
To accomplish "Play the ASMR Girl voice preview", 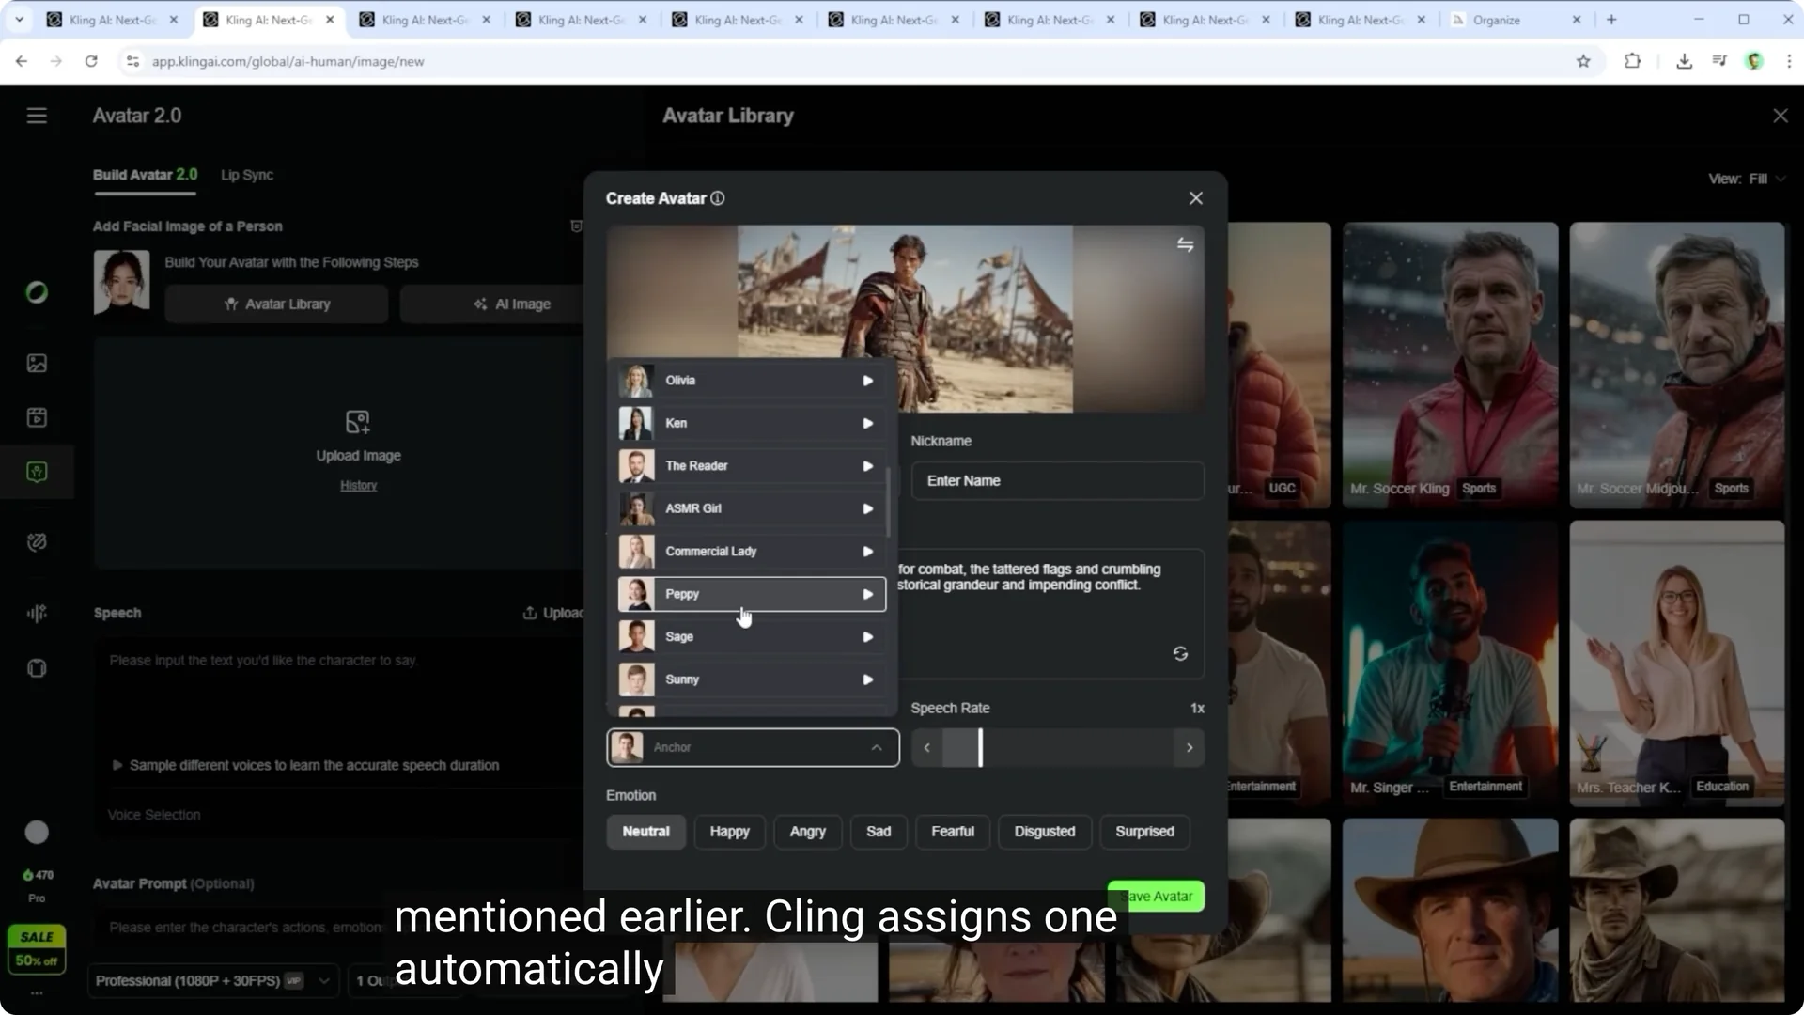I will (x=868, y=509).
